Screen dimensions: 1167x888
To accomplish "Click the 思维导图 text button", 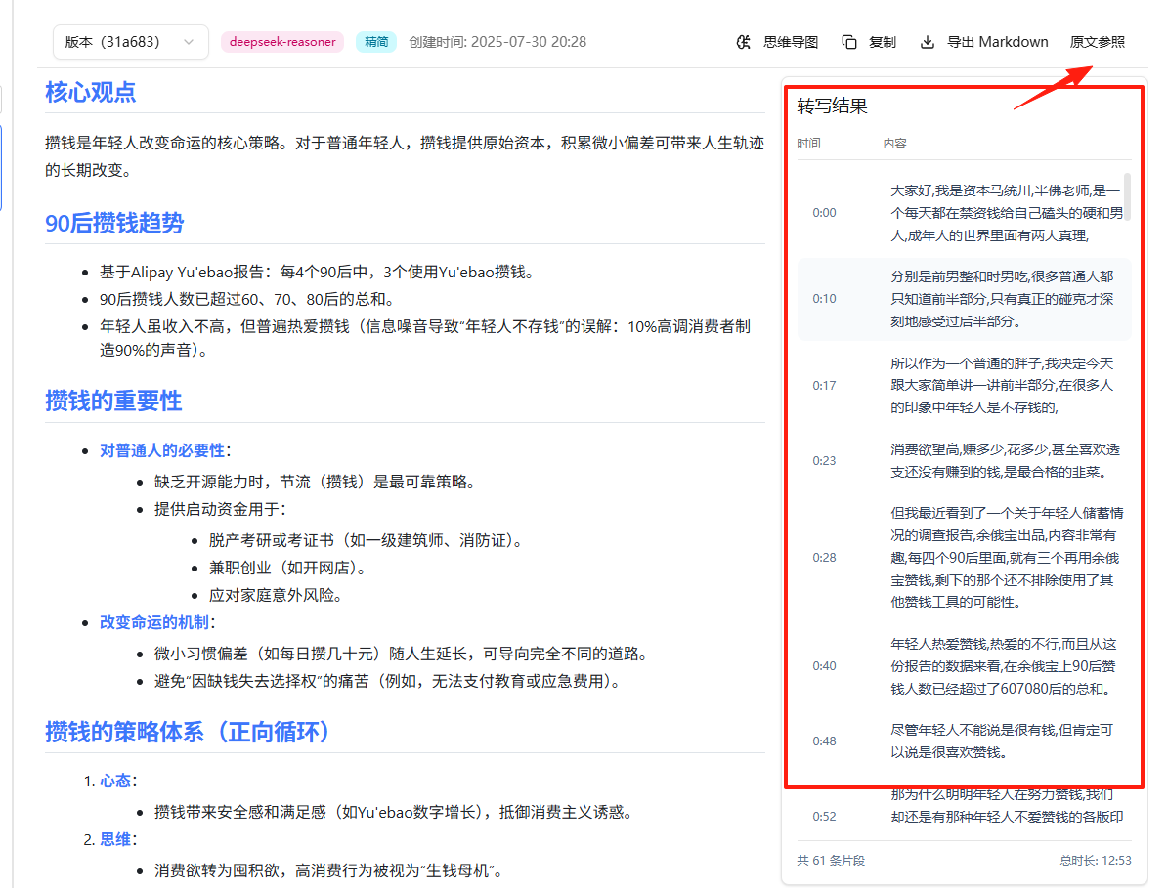I will [791, 42].
